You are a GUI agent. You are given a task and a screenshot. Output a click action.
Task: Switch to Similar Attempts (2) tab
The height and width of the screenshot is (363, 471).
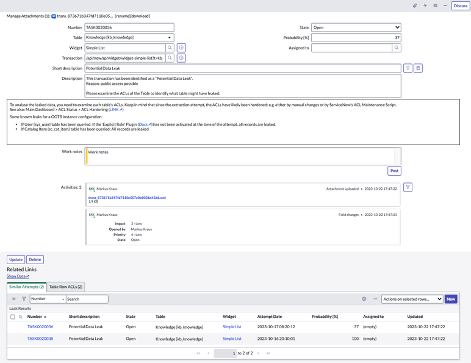click(x=27, y=287)
